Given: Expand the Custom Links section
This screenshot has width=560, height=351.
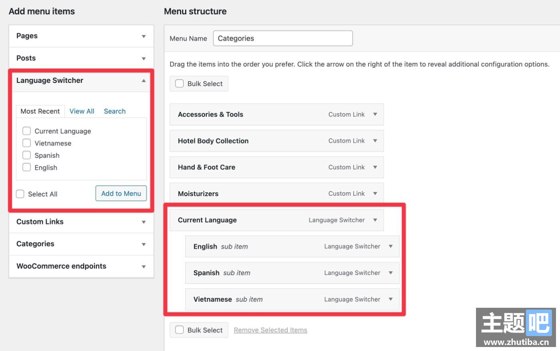Looking at the screenshot, I should [144, 222].
